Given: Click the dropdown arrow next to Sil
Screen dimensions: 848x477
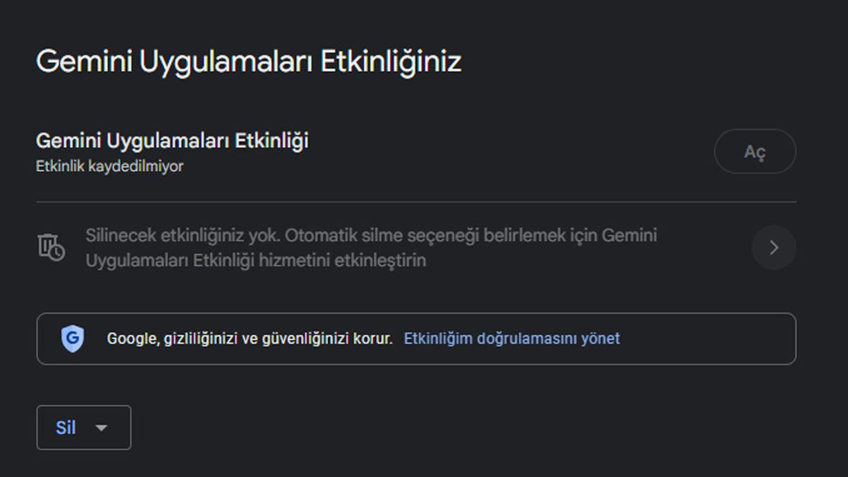Looking at the screenshot, I should 102,428.
